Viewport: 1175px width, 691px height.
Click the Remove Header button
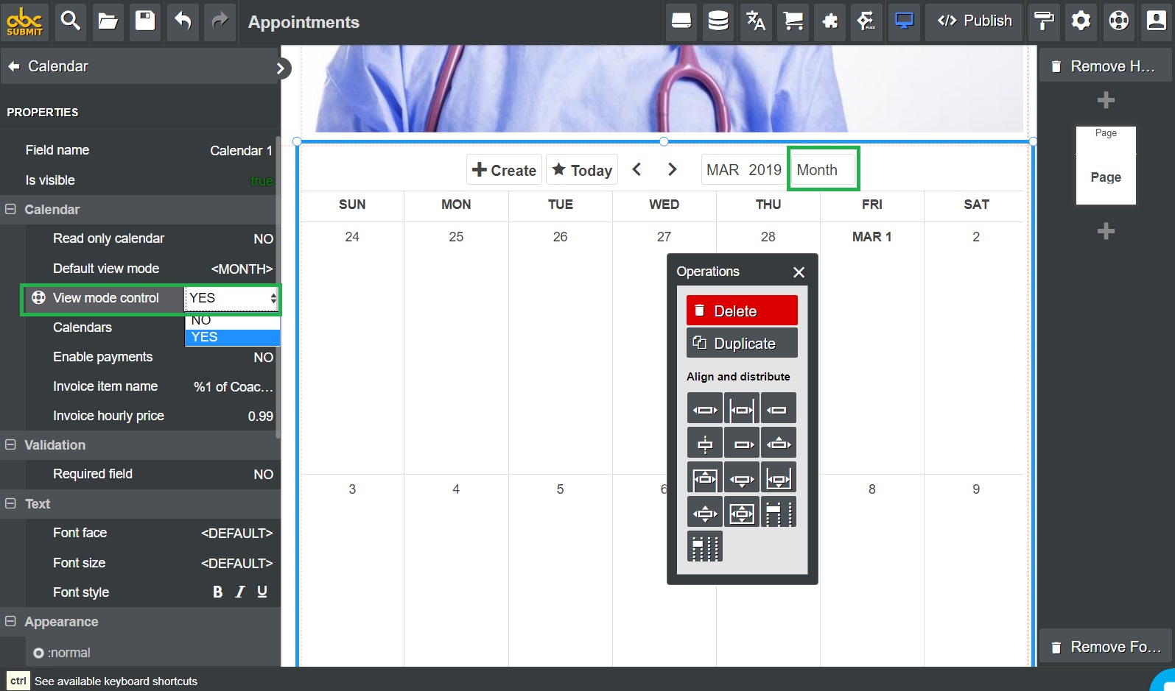(1105, 66)
